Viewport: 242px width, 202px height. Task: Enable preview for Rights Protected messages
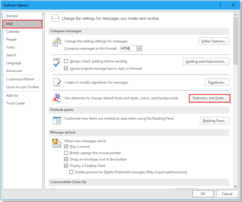pos(71,172)
